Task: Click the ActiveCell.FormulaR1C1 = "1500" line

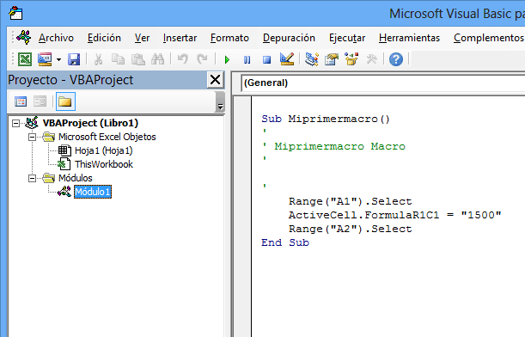Action: (x=394, y=215)
